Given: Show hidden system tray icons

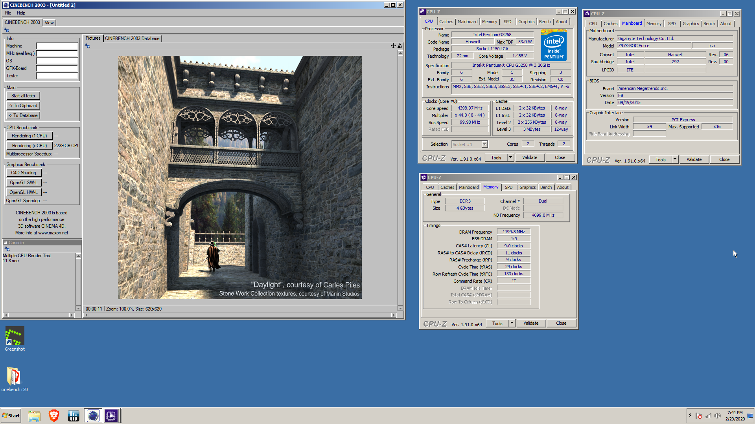Looking at the screenshot, I should [690, 416].
